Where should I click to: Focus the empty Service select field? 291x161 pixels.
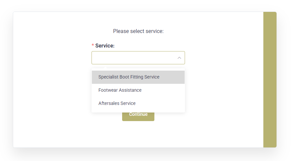pos(138,58)
